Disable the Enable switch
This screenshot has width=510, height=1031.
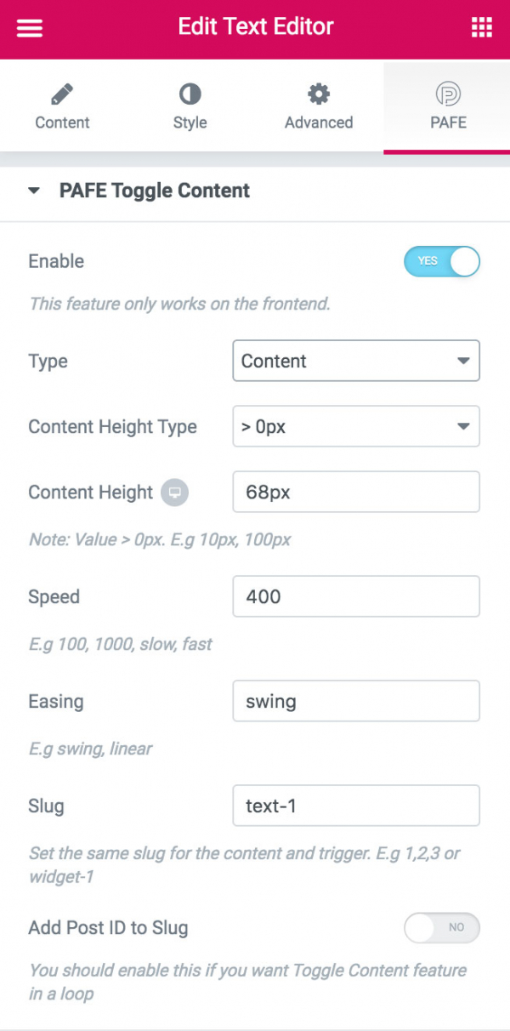point(442,261)
